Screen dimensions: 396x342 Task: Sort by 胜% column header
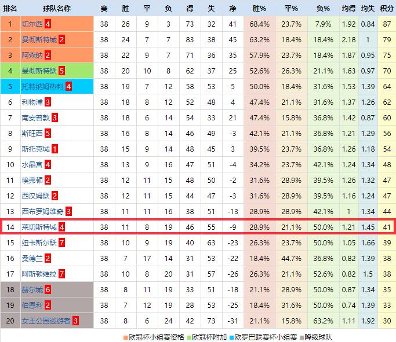coord(260,8)
